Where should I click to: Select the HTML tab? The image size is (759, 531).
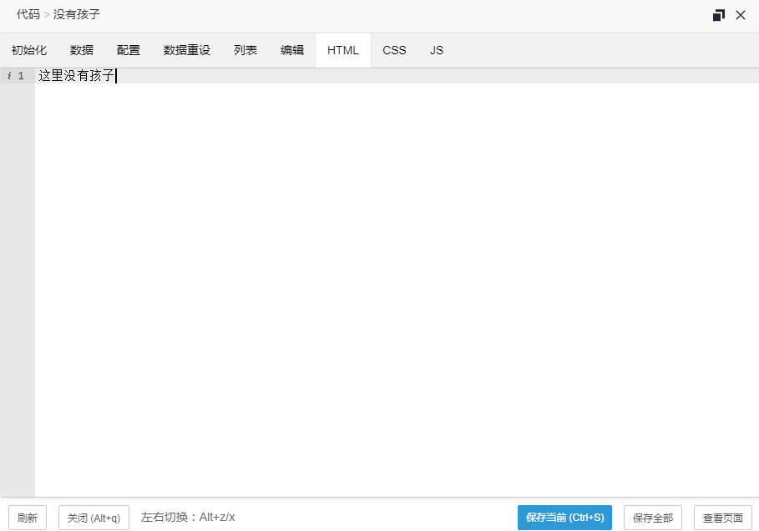(343, 50)
